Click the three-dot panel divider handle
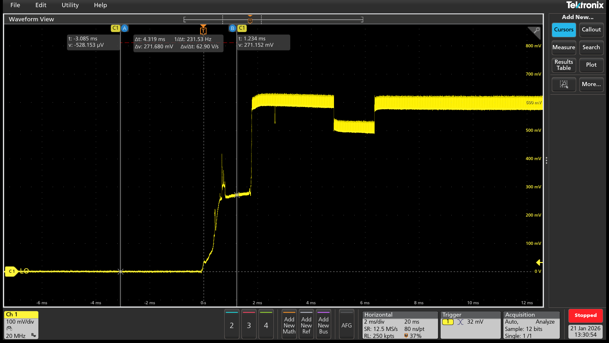Image resolution: width=609 pixels, height=343 pixels. point(546,160)
